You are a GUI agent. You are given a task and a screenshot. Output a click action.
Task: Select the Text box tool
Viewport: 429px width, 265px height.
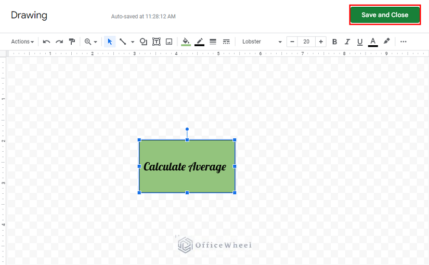pos(156,42)
